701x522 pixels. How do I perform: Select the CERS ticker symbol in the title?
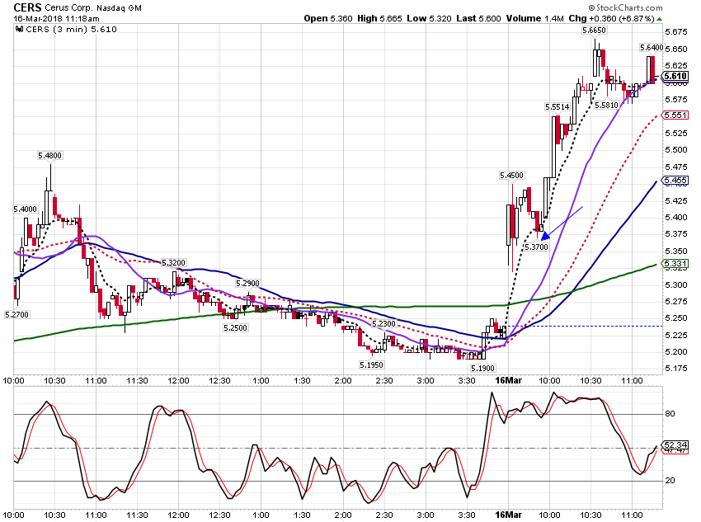(x=27, y=7)
